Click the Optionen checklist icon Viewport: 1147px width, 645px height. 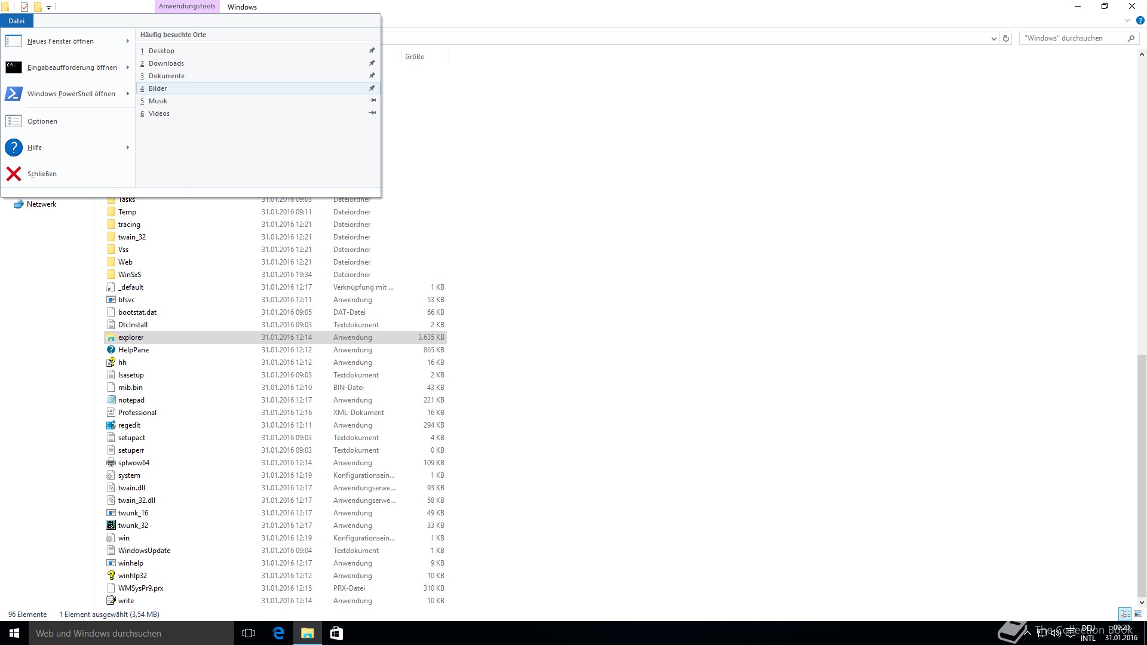14,121
